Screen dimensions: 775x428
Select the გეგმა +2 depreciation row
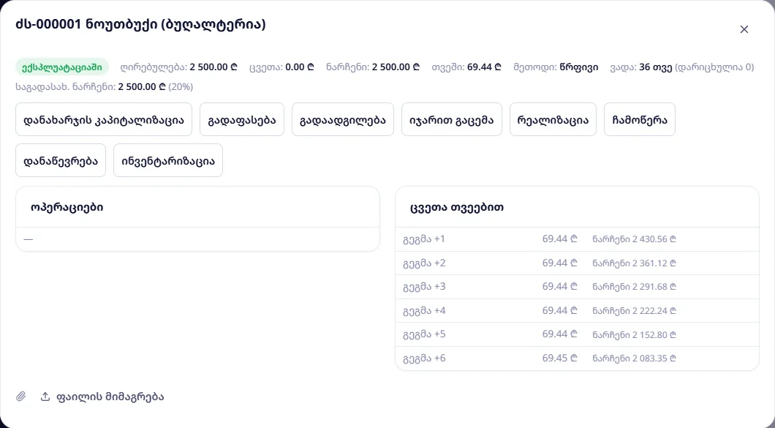(577, 263)
